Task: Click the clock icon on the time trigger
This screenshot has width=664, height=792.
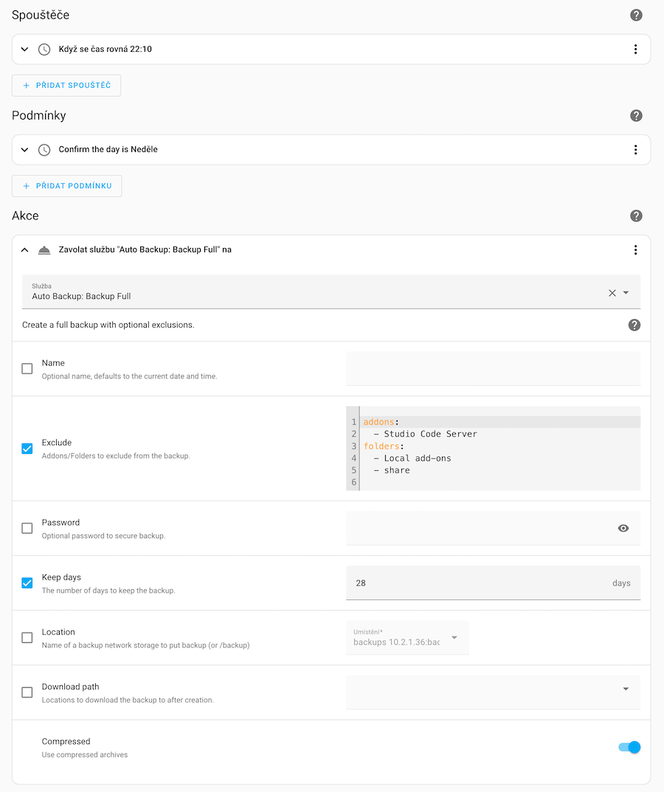Action: pos(44,49)
